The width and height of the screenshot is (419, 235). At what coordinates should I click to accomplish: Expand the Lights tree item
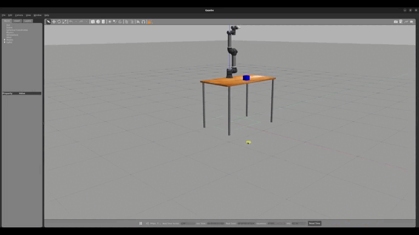click(x=4, y=42)
